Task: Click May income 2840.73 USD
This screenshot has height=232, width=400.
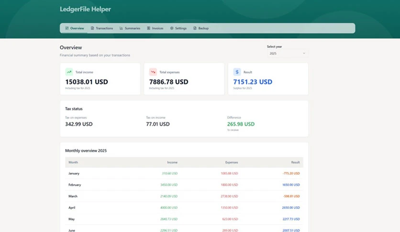Action: pos(169,219)
